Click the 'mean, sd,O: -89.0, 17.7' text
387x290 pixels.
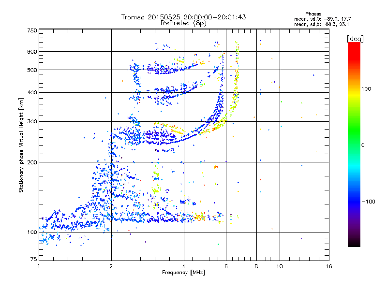[322, 19]
